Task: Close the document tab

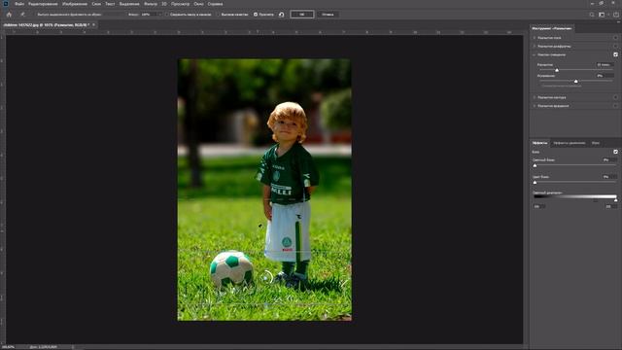Action: tap(93, 25)
